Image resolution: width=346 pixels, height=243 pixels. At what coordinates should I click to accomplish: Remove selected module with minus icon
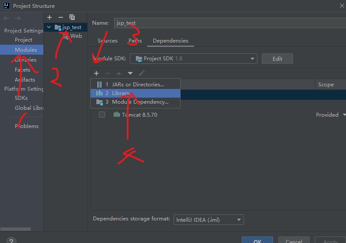pyautogui.click(x=61, y=17)
